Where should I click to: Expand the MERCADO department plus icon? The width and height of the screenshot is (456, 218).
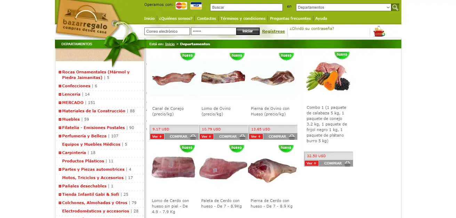coord(60,103)
